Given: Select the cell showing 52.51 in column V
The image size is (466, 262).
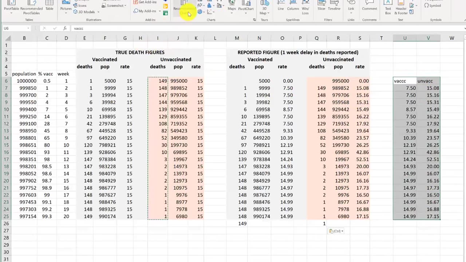Looking at the screenshot, I should [x=428, y=159].
